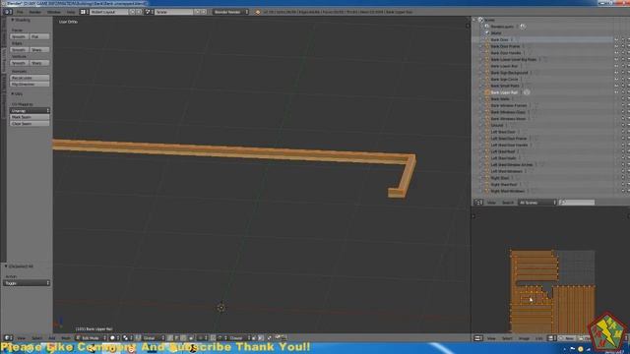Click Sharp button under Edges
The width and height of the screenshot is (630, 354).
pyautogui.click(x=39, y=50)
